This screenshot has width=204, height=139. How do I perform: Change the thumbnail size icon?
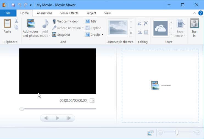pyautogui.click(x=150, y=133)
